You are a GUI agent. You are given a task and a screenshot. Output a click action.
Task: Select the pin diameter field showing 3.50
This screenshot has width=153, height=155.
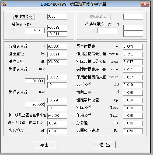pyautogui.click(x=57, y=17)
